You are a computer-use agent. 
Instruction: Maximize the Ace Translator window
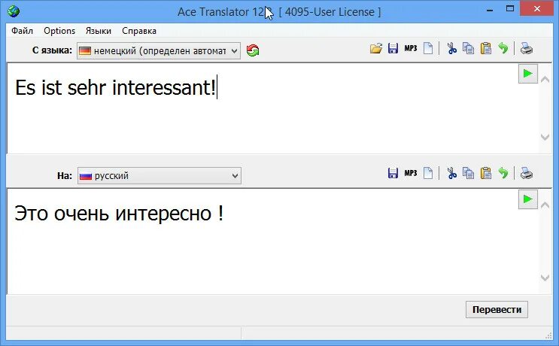pyautogui.click(x=510, y=8)
